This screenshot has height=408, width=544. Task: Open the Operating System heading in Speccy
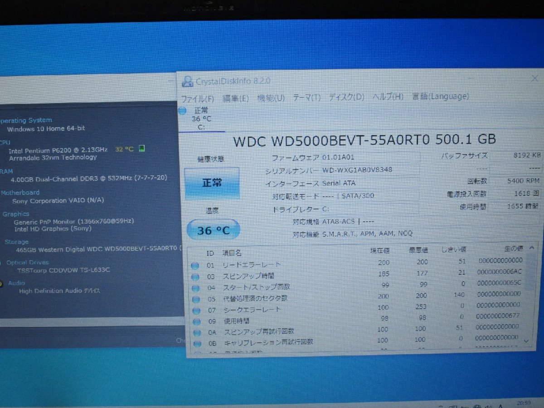pyautogui.click(x=25, y=121)
